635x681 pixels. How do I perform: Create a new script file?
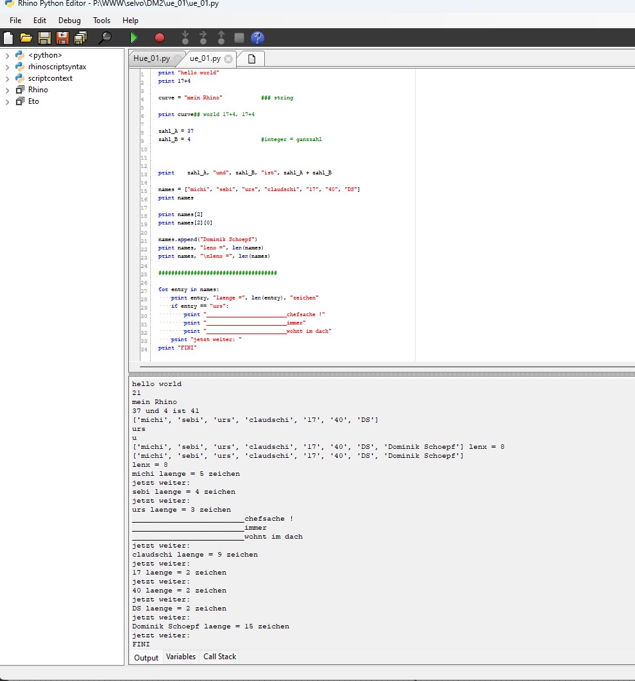(8, 38)
